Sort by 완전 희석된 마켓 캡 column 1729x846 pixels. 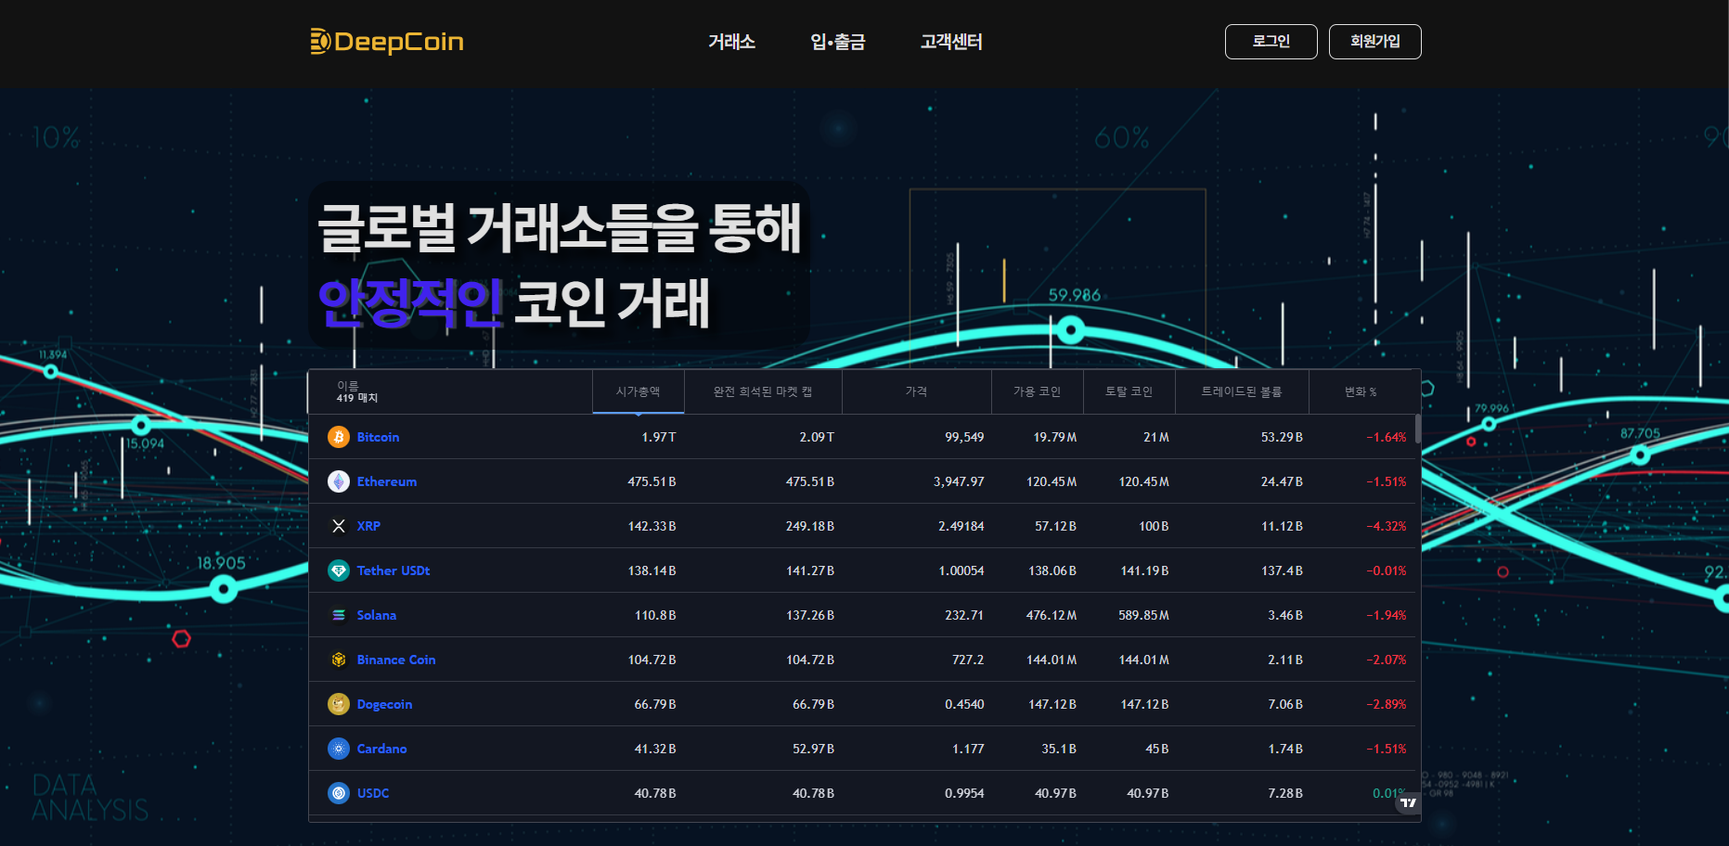763,391
